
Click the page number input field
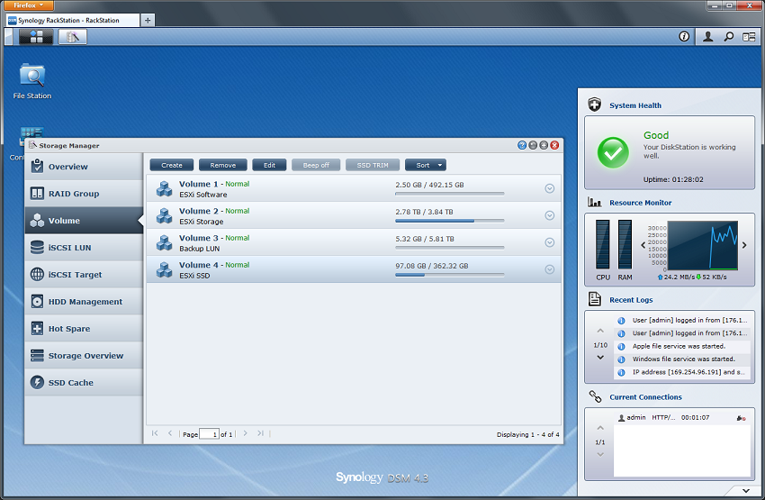tap(209, 433)
